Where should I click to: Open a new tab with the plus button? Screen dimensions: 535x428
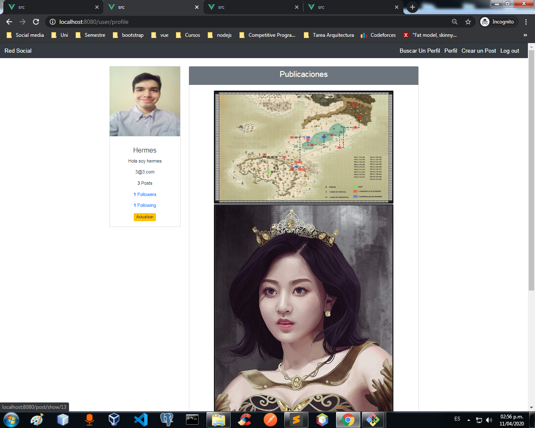click(413, 7)
